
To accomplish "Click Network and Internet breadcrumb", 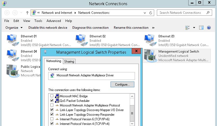I will 57,13.
